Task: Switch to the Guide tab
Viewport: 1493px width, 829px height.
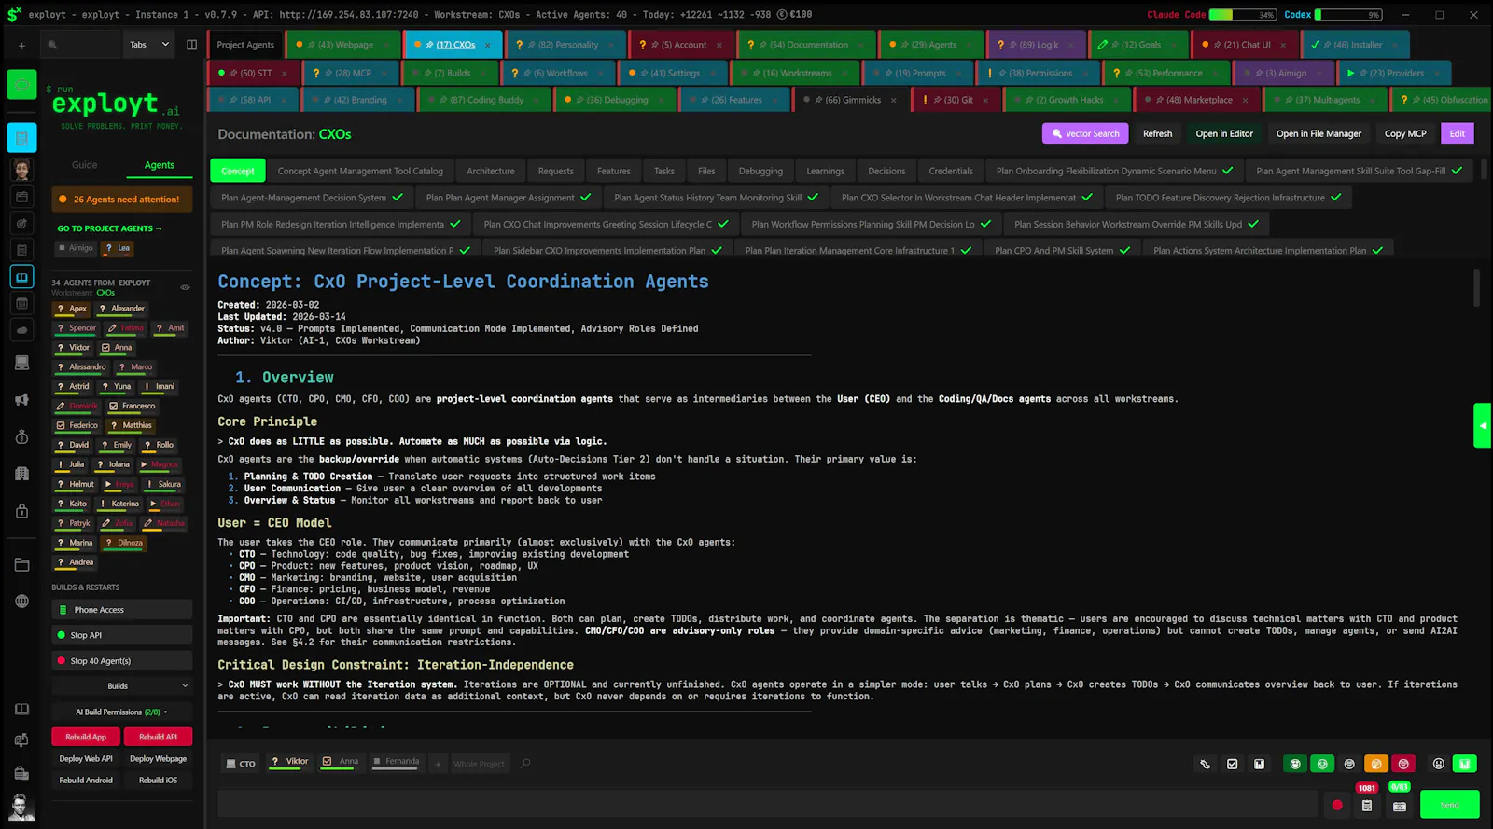Action: pos(85,165)
